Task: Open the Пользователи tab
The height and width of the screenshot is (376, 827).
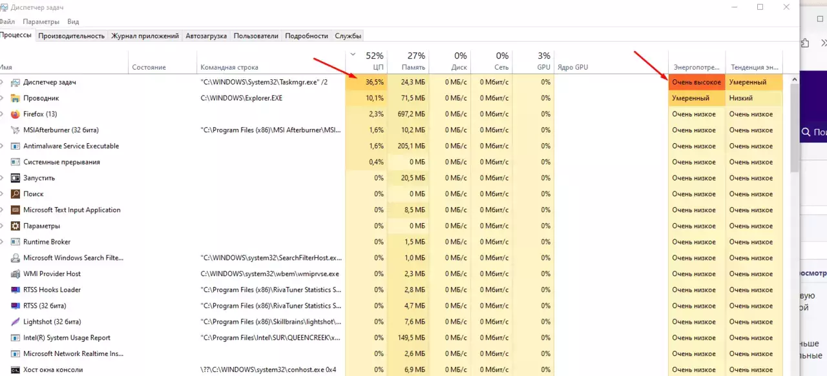Action: pos(256,36)
